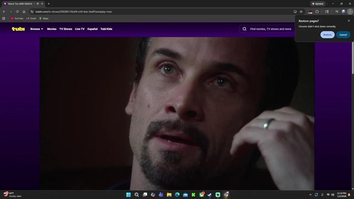Focus the Find movies, TV shows search field
Viewport: 354px width, 199px height.
click(x=270, y=29)
